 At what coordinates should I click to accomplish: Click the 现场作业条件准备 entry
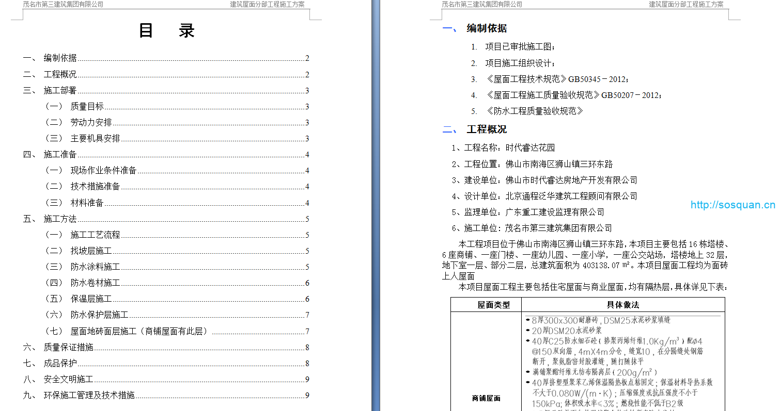coord(103,171)
